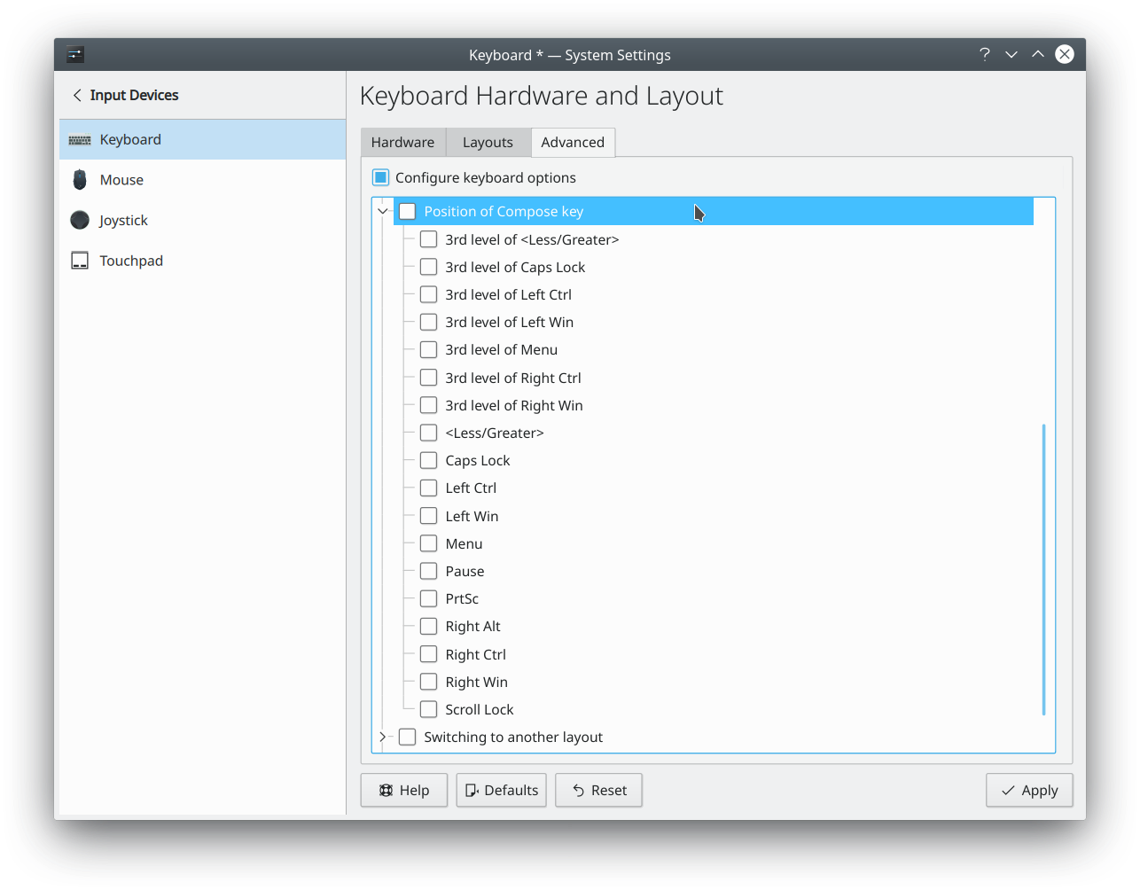The image size is (1140, 890).
Task: Collapse Position of Compose key group
Action: click(x=383, y=211)
